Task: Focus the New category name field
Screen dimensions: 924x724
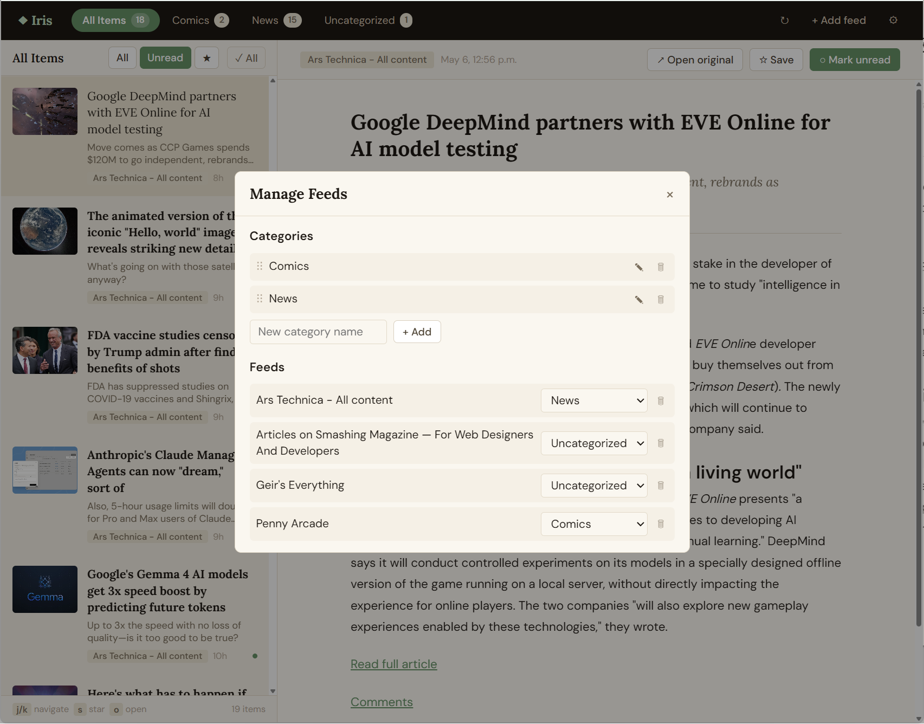Action: [318, 332]
